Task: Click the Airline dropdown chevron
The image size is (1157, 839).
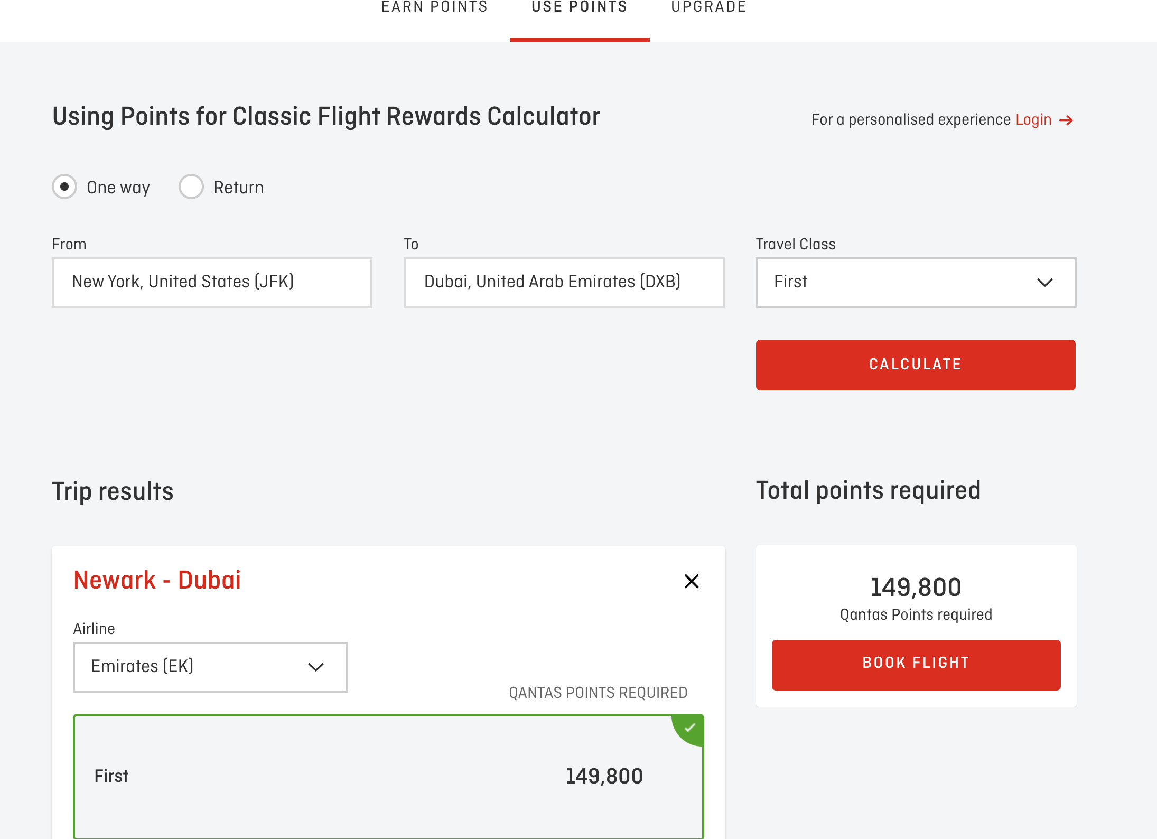Action: [315, 667]
